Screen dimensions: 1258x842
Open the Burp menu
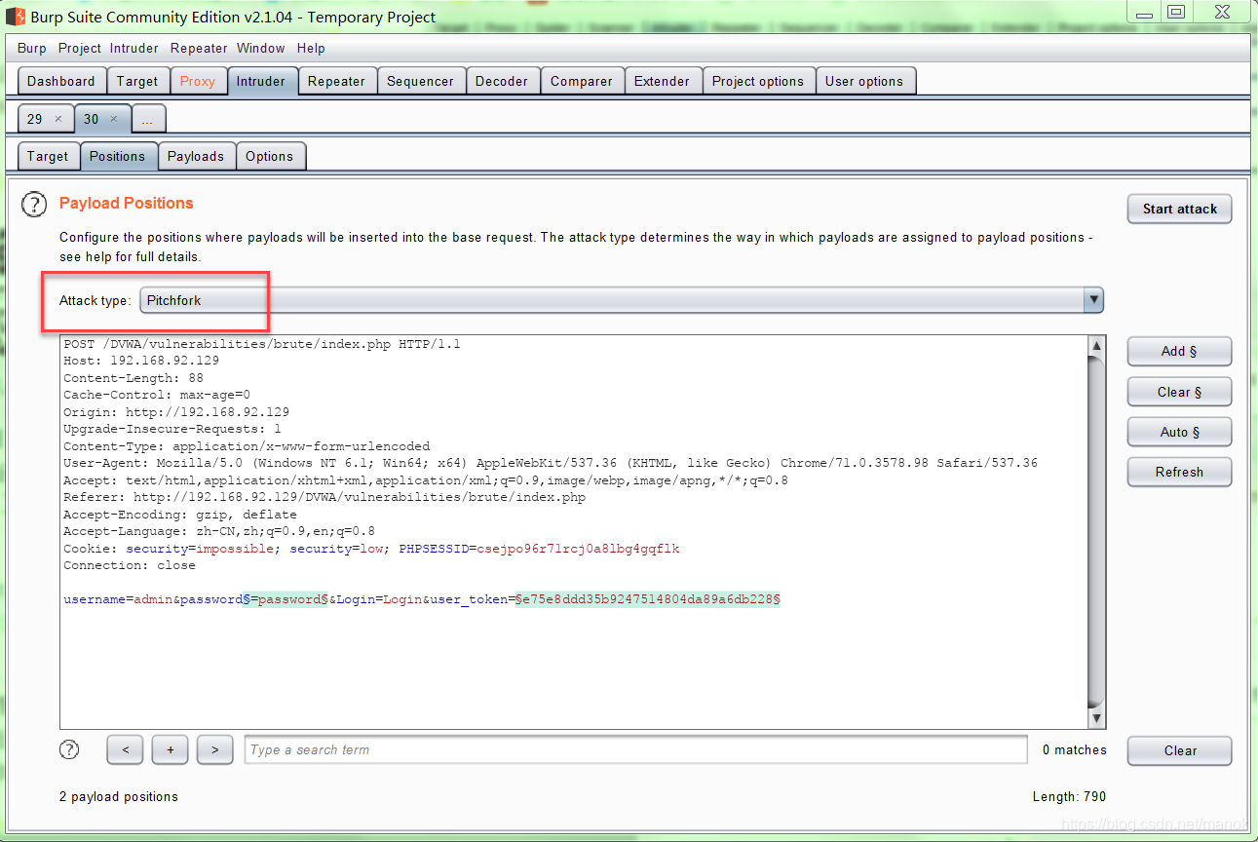coord(32,48)
